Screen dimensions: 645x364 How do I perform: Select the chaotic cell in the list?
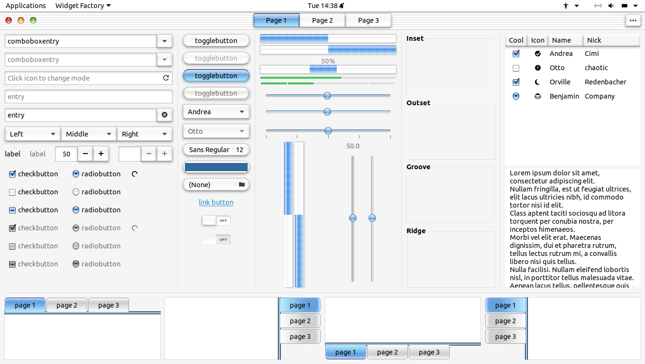tap(596, 68)
